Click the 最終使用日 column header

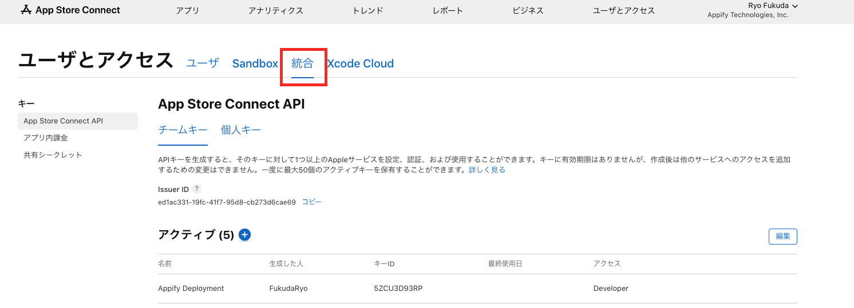pos(505,263)
